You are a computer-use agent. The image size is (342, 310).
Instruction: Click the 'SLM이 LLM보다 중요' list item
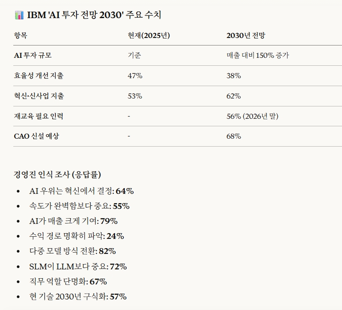click(x=77, y=266)
